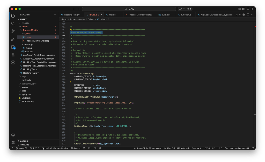The height and width of the screenshot is (162, 265).
Task: Click the notifications bell in status bar
Action: [x=252, y=148]
